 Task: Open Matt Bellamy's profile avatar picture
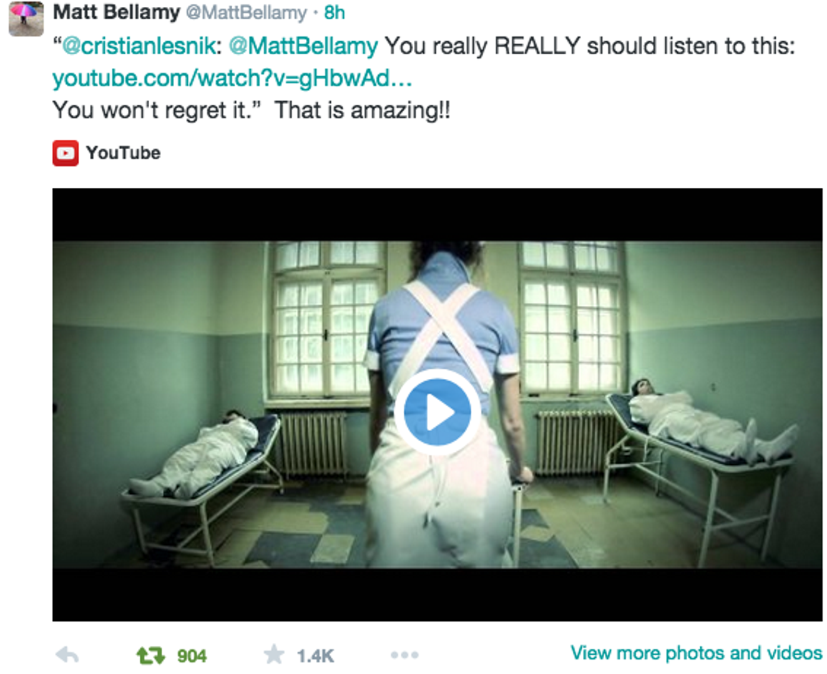click(x=26, y=18)
